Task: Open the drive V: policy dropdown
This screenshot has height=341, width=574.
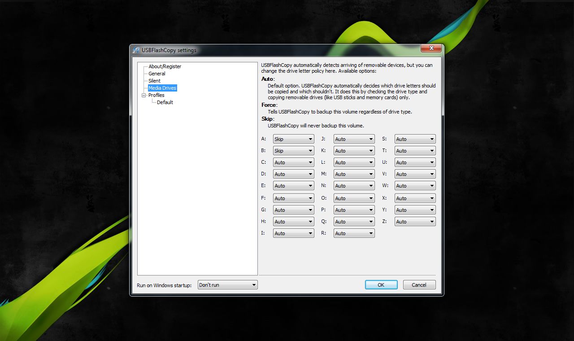Action: (x=415, y=174)
